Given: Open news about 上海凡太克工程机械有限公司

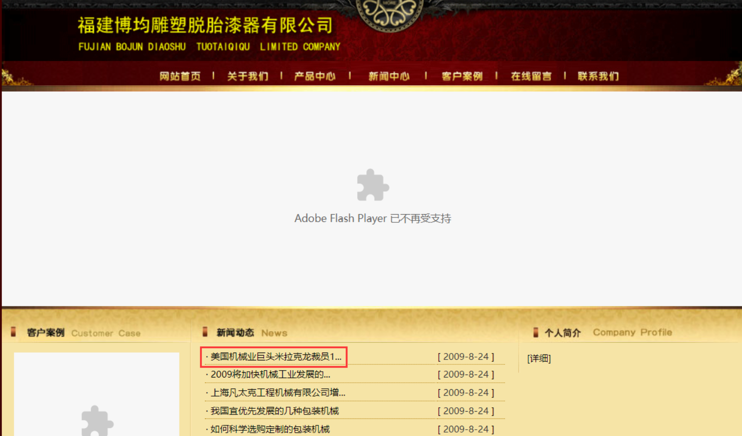Looking at the screenshot, I should (x=278, y=393).
